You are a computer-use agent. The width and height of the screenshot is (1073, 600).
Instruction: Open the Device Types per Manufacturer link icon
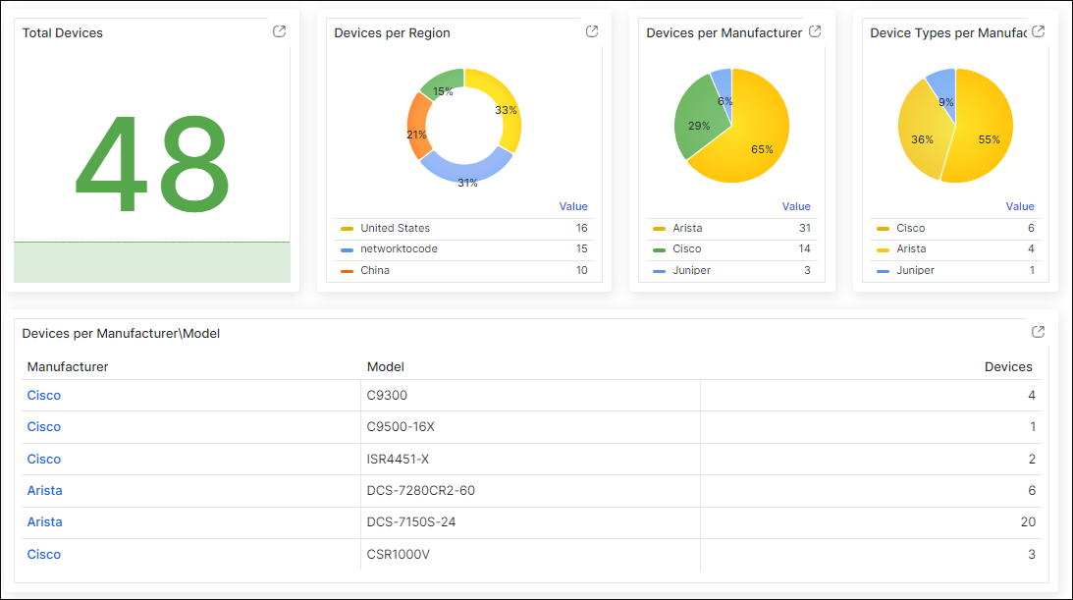(x=1038, y=30)
